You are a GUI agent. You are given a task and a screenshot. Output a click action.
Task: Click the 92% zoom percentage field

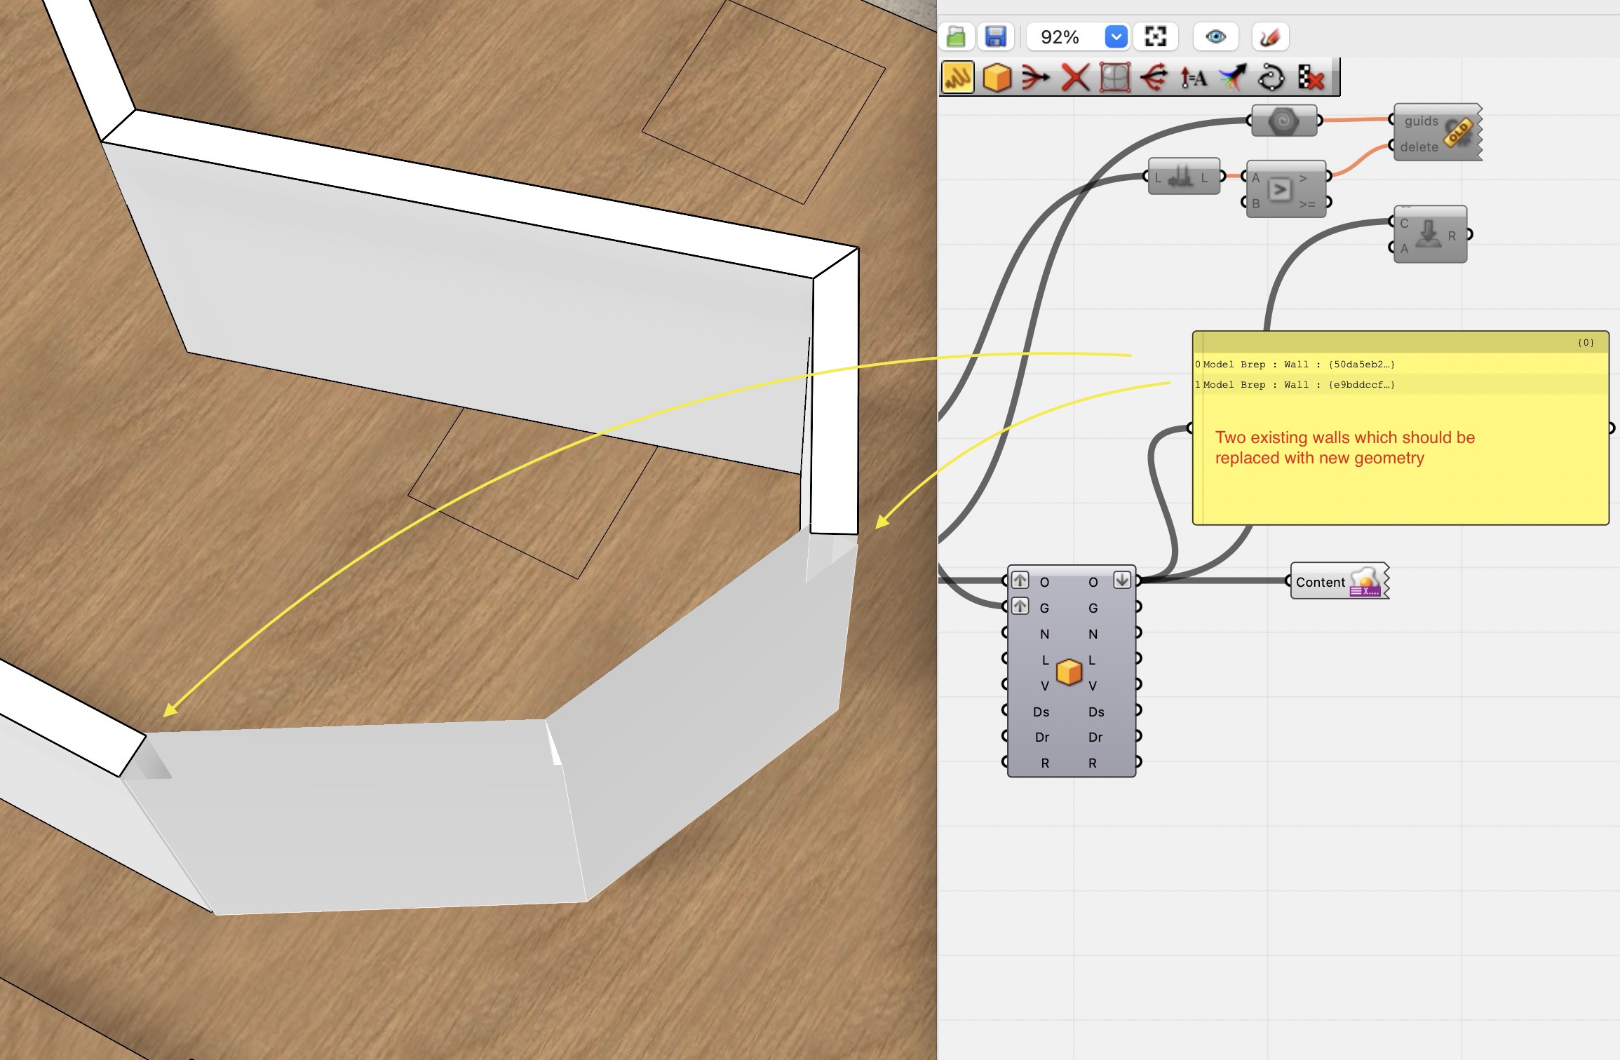pyautogui.click(x=1061, y=37)
